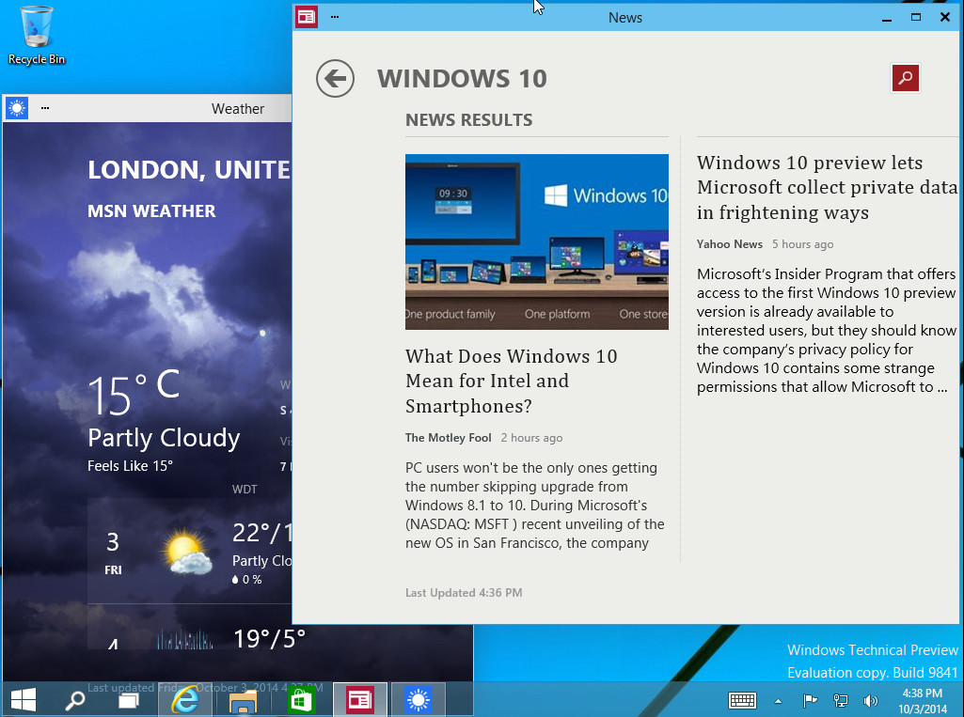
Task: Open 'Windows 10 preview lets Microsoft collect' headline
Action: pos(827,187)
